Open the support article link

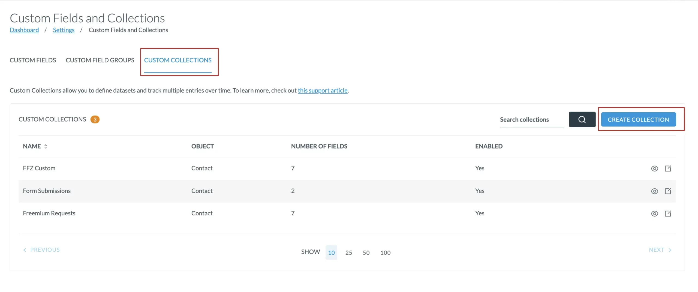coord(322,91)
